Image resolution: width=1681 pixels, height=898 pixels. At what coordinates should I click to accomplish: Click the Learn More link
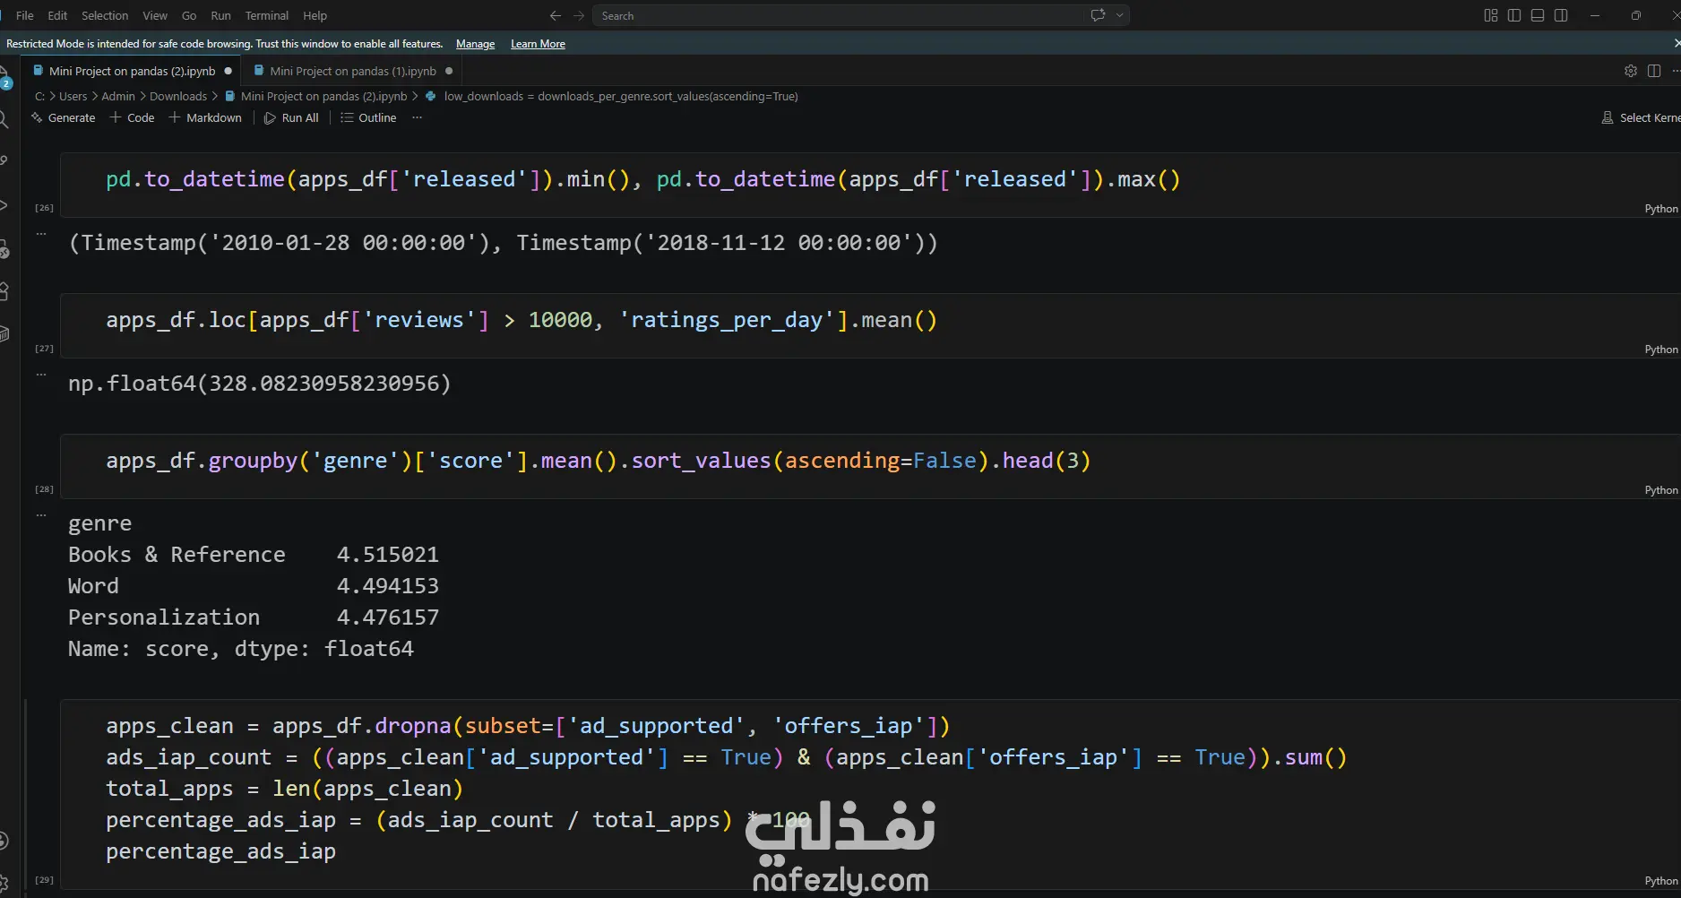tap(538, 44)
